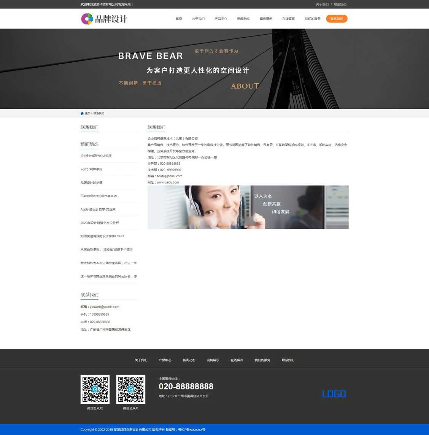Image resolution: width=429 pixels, height=435 pixels.
Task: Click the second (right) QR code in footer
Action: (130, 389)
